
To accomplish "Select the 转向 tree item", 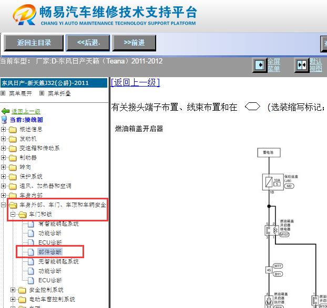I will 25,167.
